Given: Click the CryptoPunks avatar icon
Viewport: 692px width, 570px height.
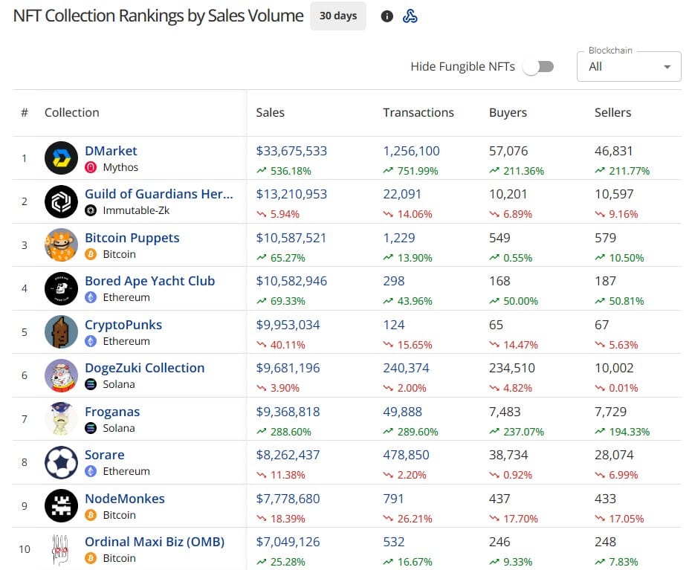Looking at the screenshot, I should coord(61,331).
